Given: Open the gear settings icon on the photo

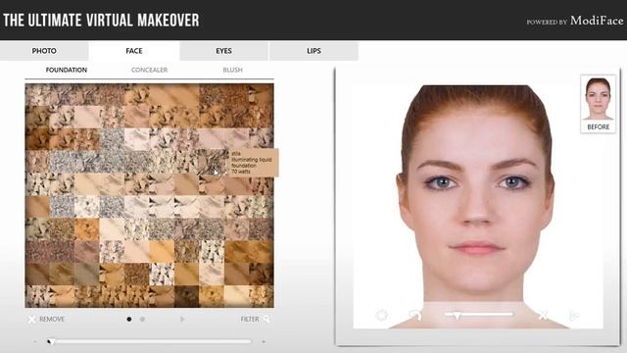Looking at the screenshot, I should (x=382, y=316).
